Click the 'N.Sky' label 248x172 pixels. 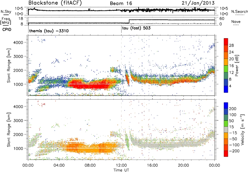coord(6,11)
